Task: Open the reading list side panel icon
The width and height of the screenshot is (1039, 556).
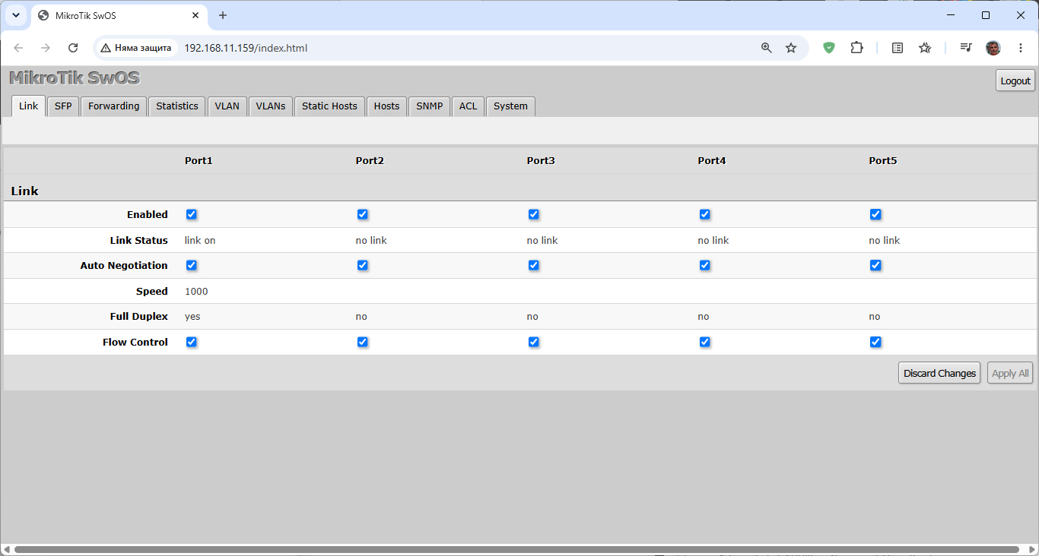Action: (898, 48)
